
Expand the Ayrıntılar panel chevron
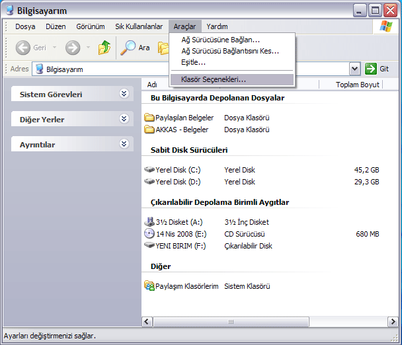click(x=123, y=144)
